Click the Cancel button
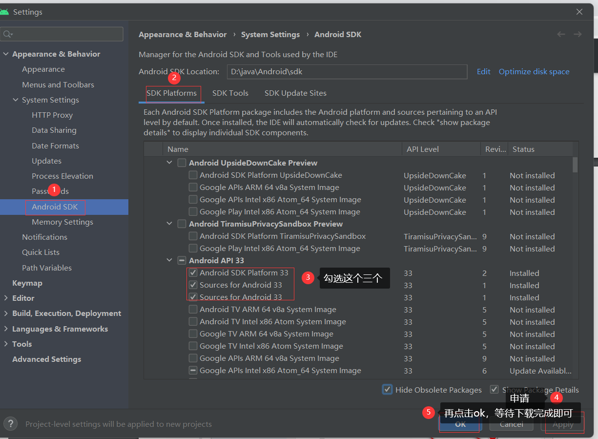598x439 pixels. (511, 424)
